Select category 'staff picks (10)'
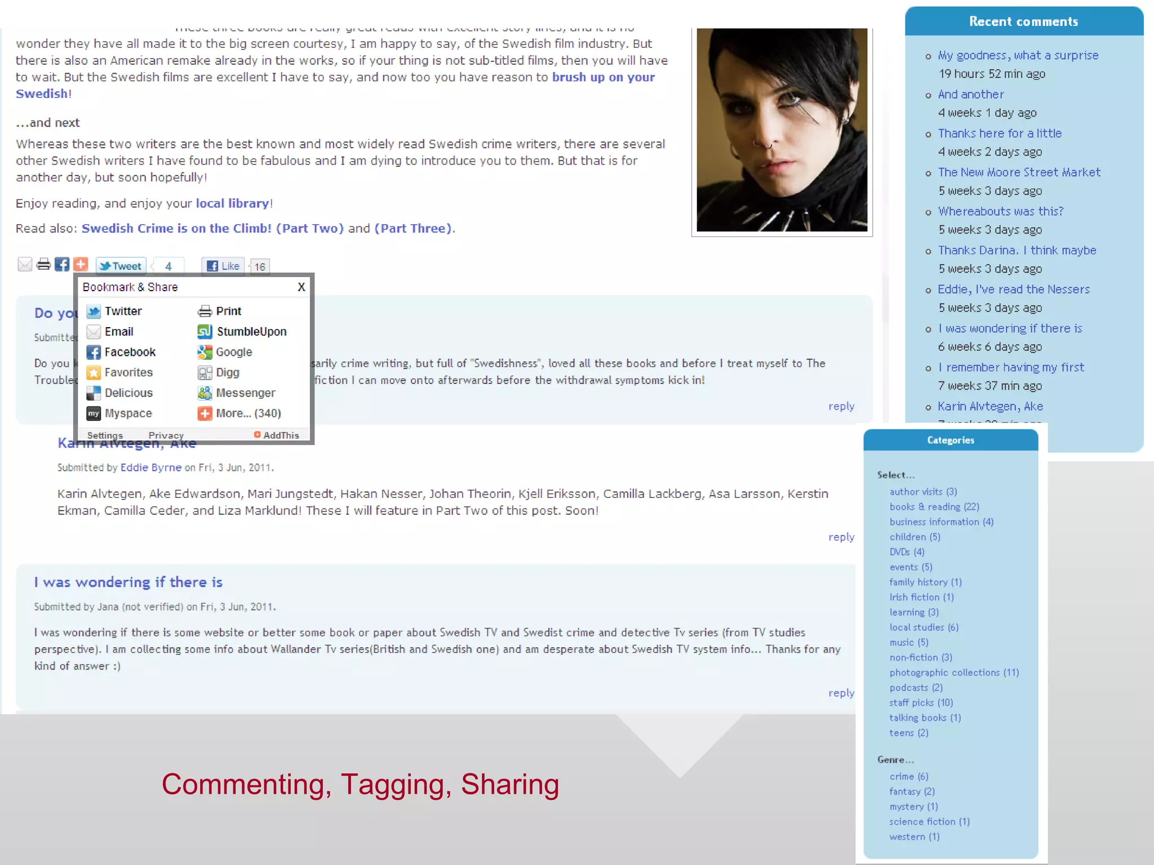The width and height of the screenshot is (1154, 865). click(921, 703)
